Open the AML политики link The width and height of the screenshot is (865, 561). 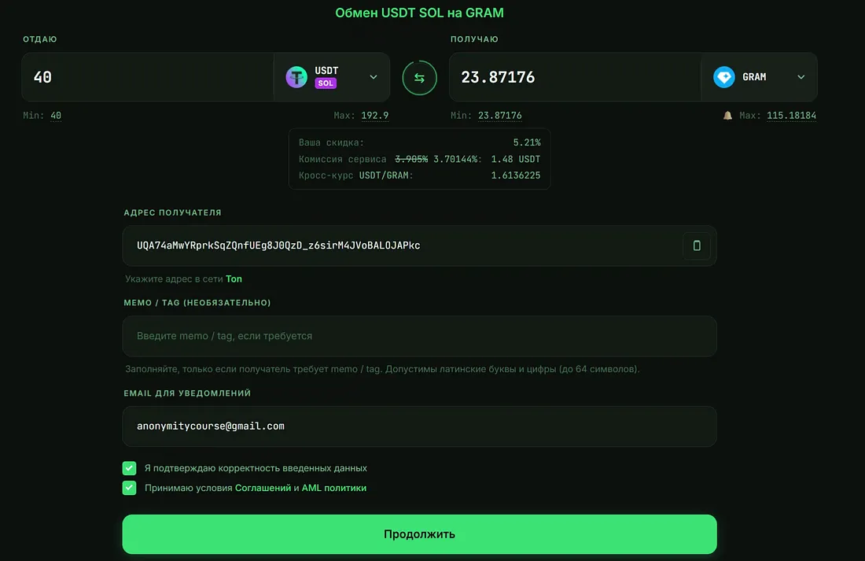point(333,488)
